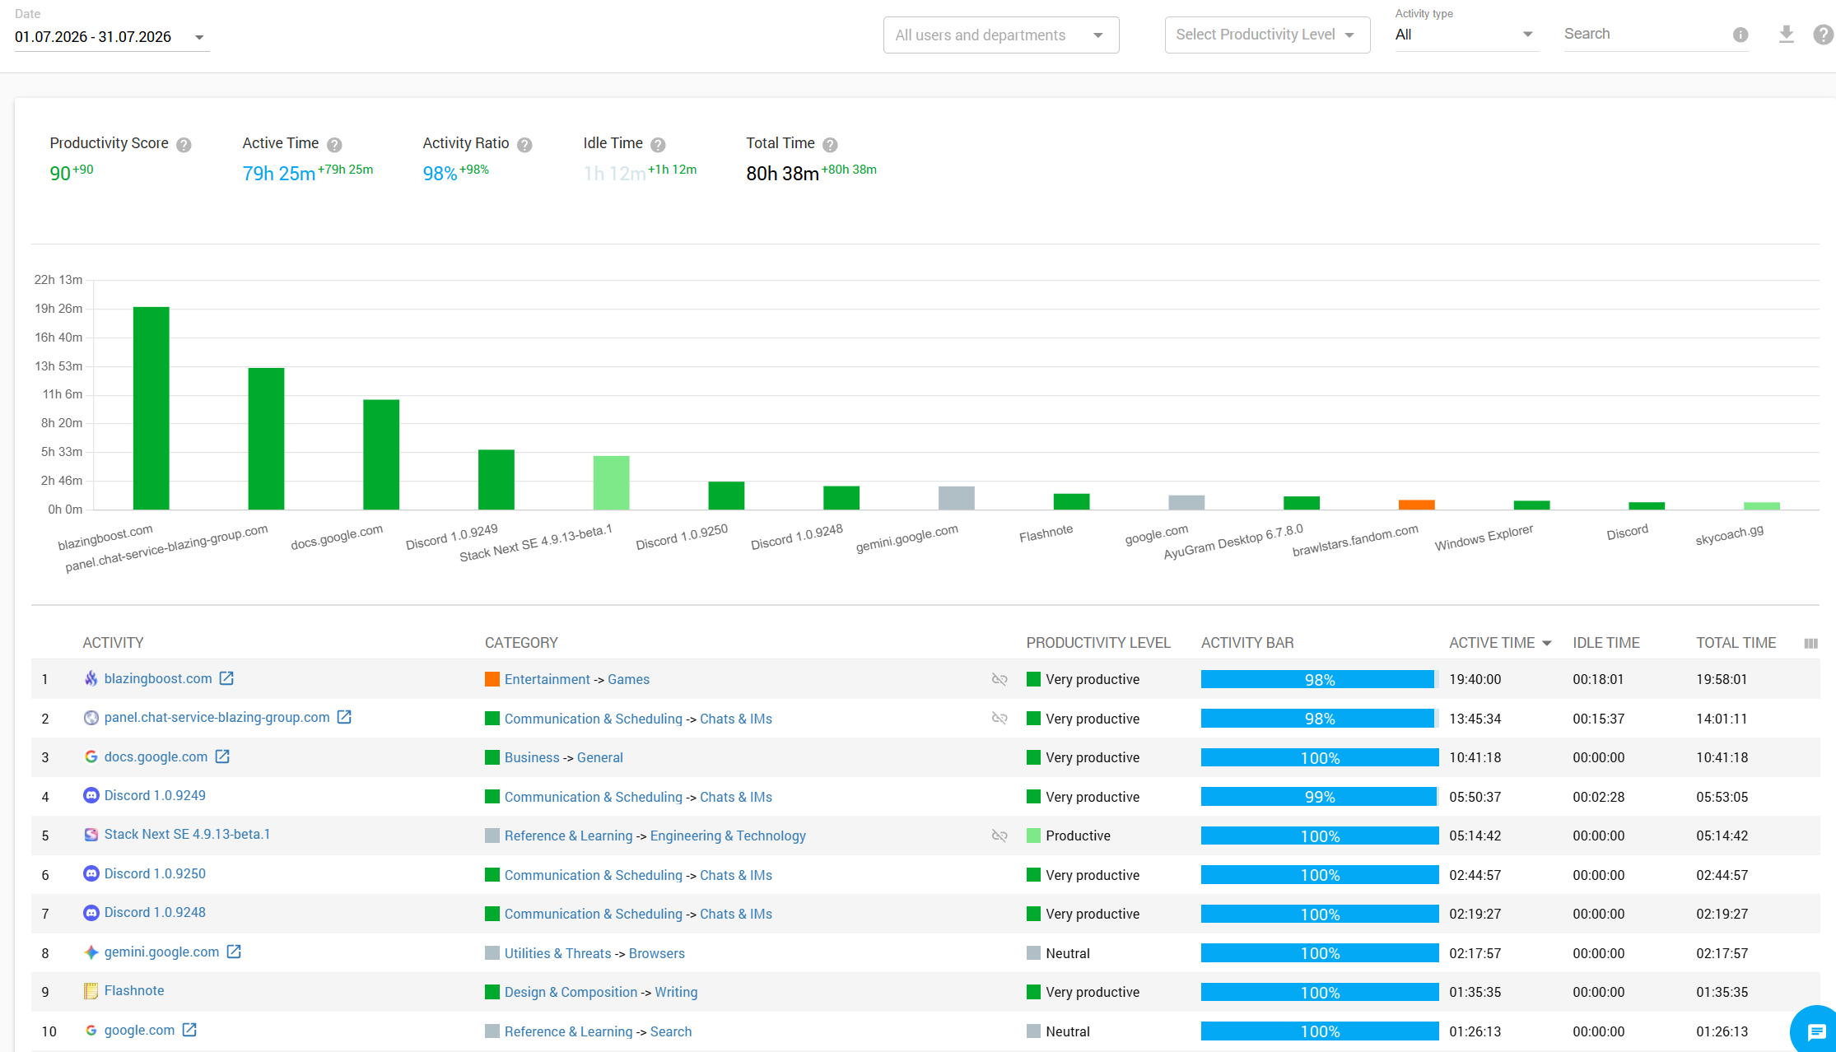The width and height of the screenshot is (1836, 1052).
Task: Open Select Productivity Level dropdown
Action: [x=1267, y=35]
